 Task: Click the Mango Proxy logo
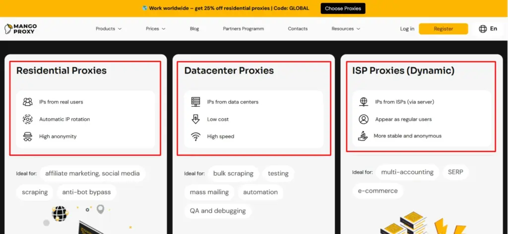tap(21, 29)
